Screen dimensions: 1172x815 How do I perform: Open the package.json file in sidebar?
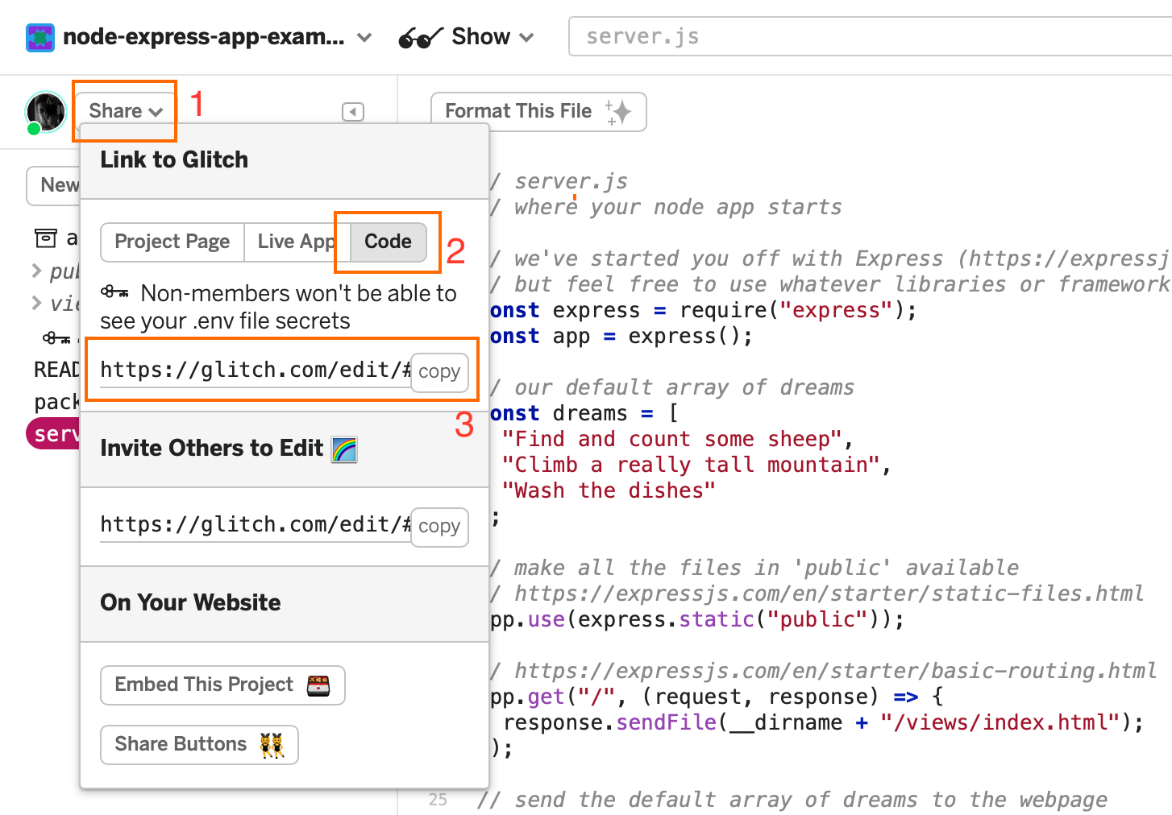tap(56, 402)
